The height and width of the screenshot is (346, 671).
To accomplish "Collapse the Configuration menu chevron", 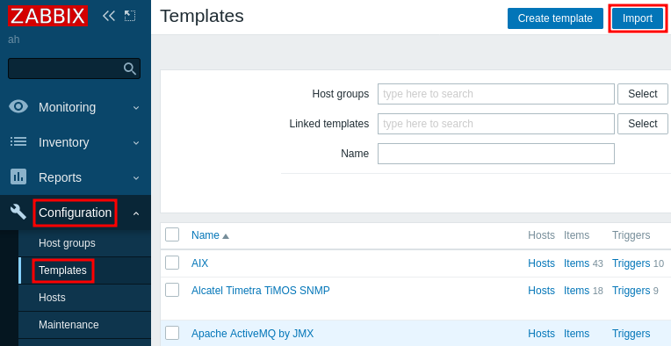I will [x=136, y=213].
